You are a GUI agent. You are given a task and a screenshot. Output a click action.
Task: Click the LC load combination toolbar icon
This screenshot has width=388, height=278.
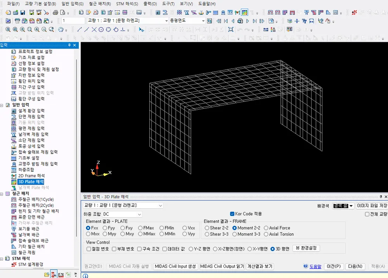tap(230, 12)
